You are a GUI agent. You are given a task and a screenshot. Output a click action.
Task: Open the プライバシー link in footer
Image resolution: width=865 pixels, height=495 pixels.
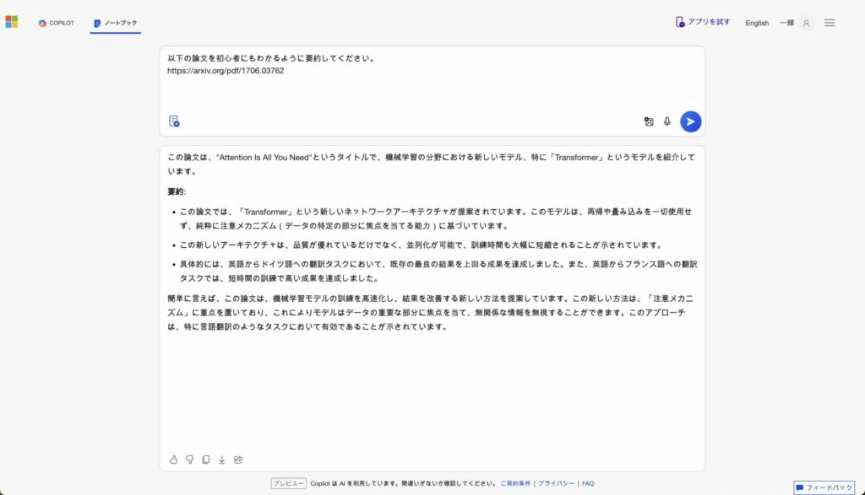[x=556, y=483]
